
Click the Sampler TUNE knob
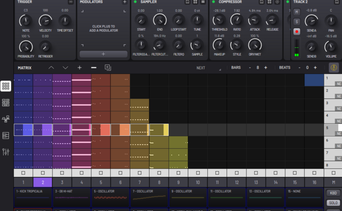tap(197, 20)
